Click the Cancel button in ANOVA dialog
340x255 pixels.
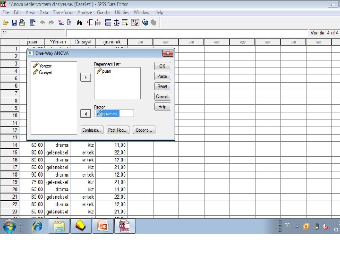coord(162,96)
